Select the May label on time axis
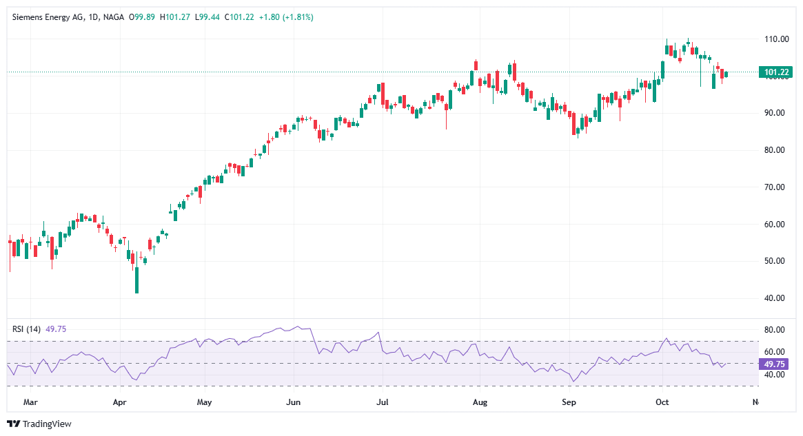 click(203, 401)
